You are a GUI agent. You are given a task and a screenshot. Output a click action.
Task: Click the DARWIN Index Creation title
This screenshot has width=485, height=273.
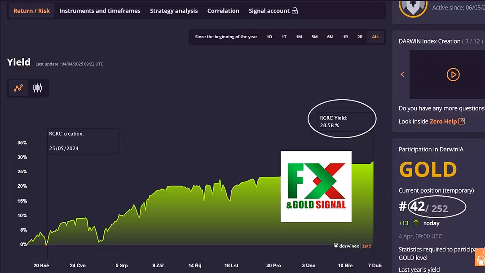(430, 41)
